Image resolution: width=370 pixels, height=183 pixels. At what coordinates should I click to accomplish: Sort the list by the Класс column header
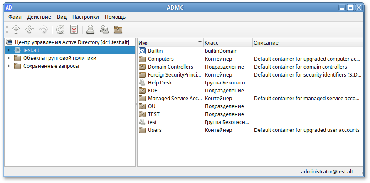pos(227,43)
